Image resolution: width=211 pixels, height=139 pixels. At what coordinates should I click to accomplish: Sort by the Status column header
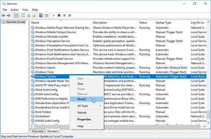(x=146, y=23)
